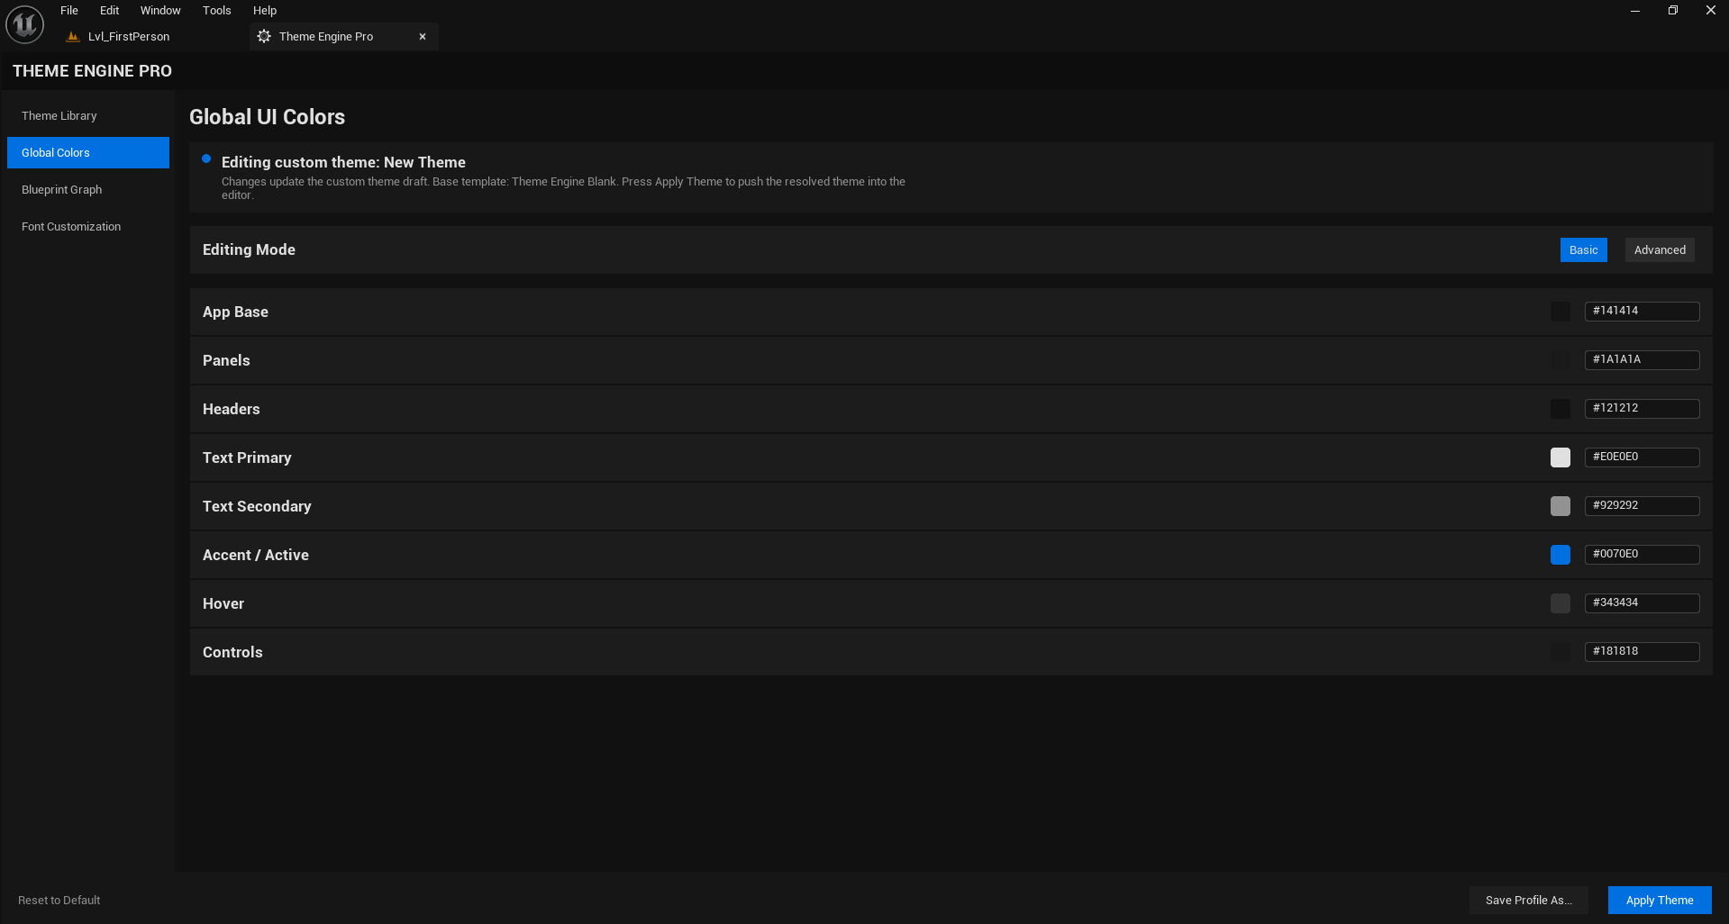Open Theme Library in the sidebar

pos(88,116)
